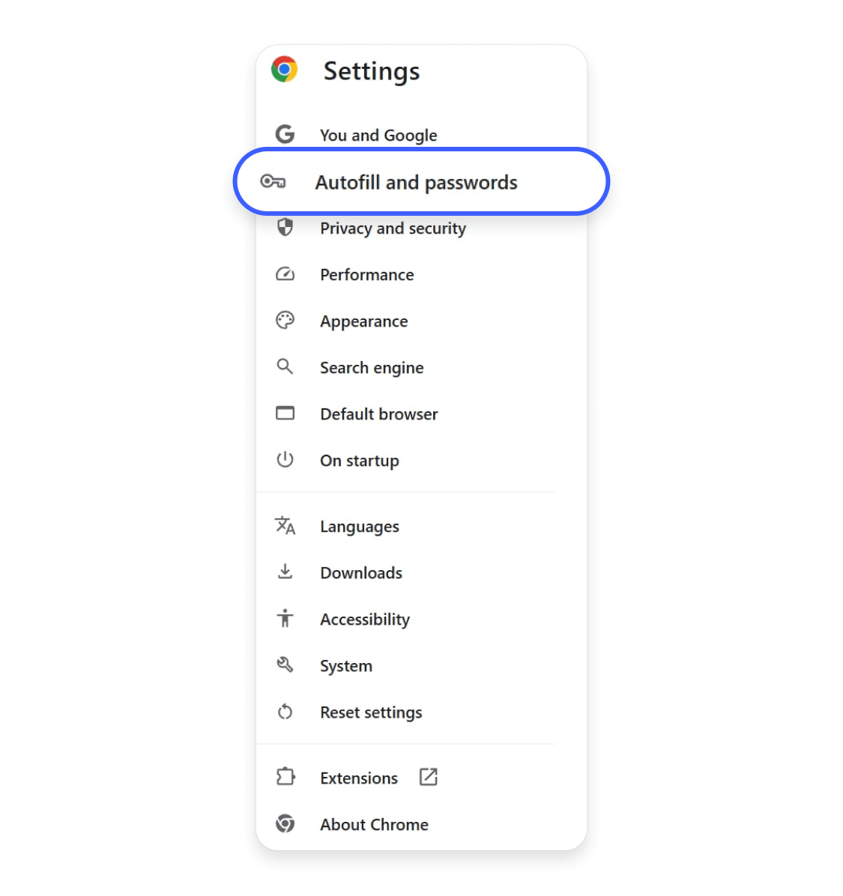The width and height of the screenshot is (843, 896).
Task: Click the wrench icon beside System
Action: pyautogui.click(x=285, y=665)
